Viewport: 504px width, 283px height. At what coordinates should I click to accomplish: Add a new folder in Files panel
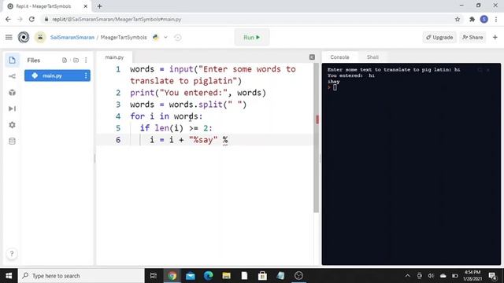click(x=76, y=60)
